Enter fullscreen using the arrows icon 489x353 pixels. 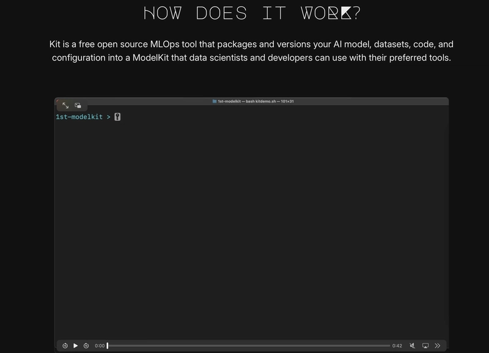(65, 105)
